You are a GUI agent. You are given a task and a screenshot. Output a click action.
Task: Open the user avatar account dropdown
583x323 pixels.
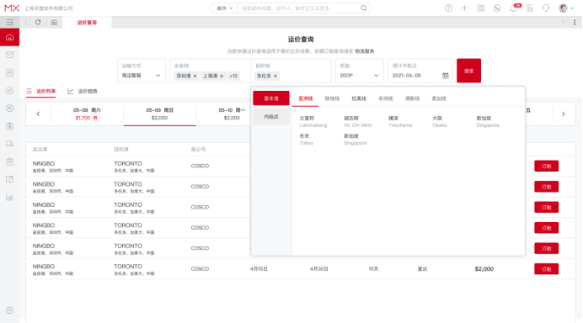[x=566, y=8]
